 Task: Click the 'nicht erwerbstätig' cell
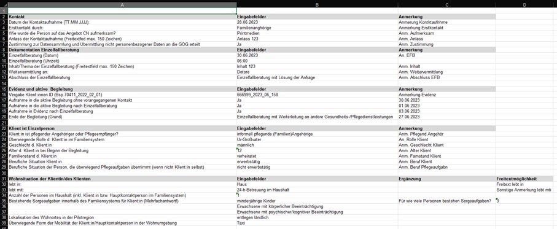point(317,167)
